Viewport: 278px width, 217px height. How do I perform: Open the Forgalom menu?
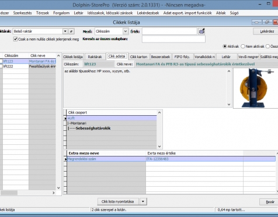[x=61, y=13]
